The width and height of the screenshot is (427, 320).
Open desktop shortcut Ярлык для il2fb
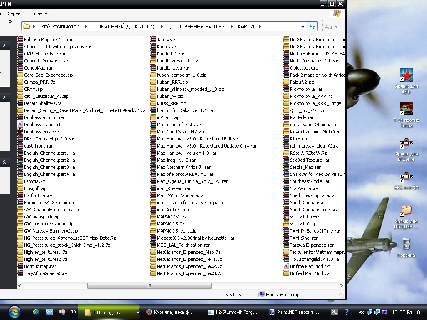pos(406,81)
